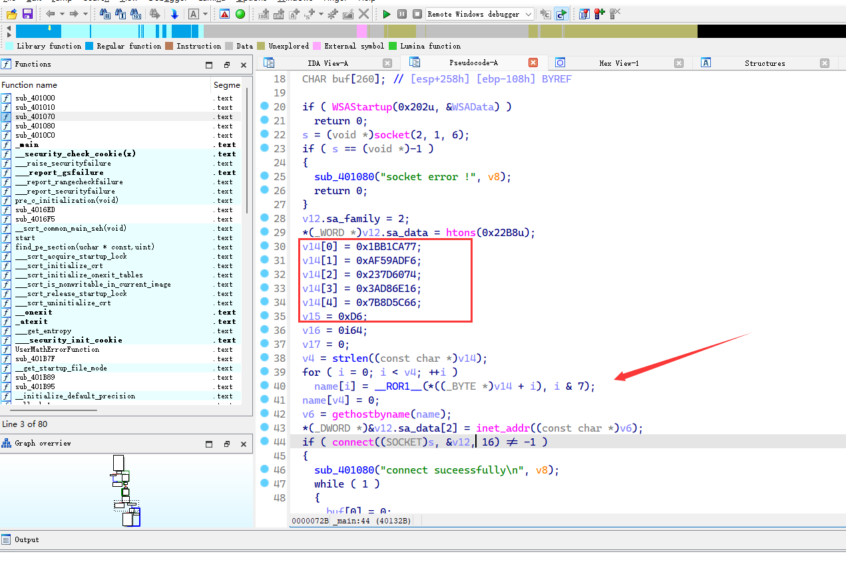Open the Remote Windows debugger dropdown
This screenshot has height=562, width=846.
(529, 14)
